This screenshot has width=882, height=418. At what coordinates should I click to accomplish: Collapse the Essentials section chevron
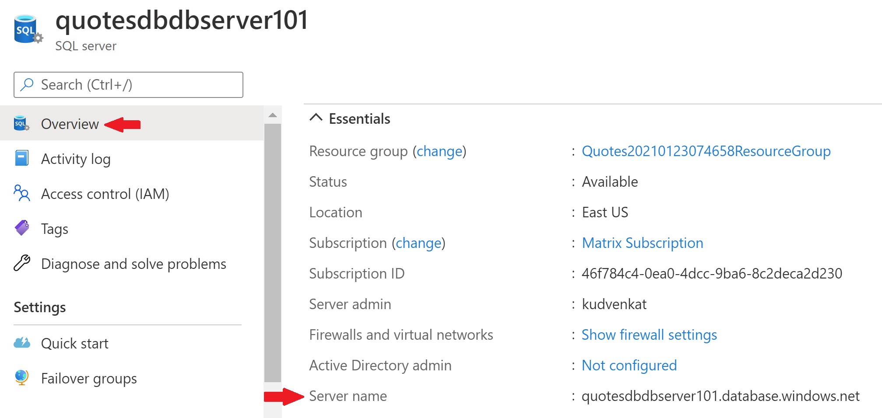point(316,118)
